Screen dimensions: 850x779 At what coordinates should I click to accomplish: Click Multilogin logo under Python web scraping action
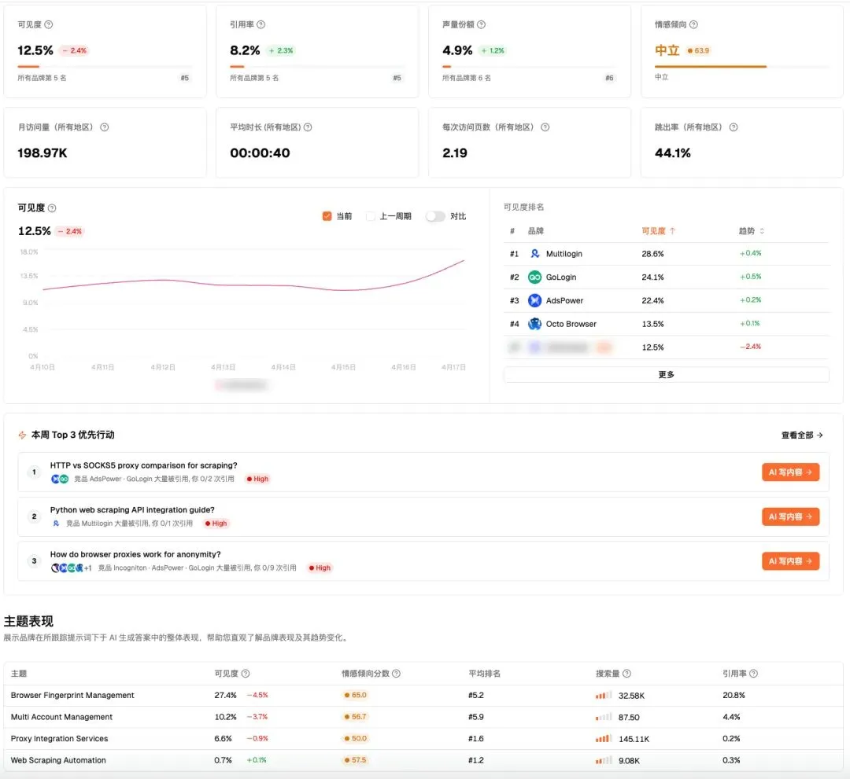point(56,524)
